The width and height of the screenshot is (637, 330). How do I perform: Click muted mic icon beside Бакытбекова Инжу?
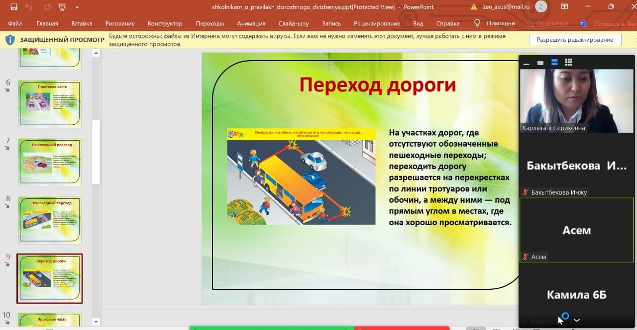[525, 192]
